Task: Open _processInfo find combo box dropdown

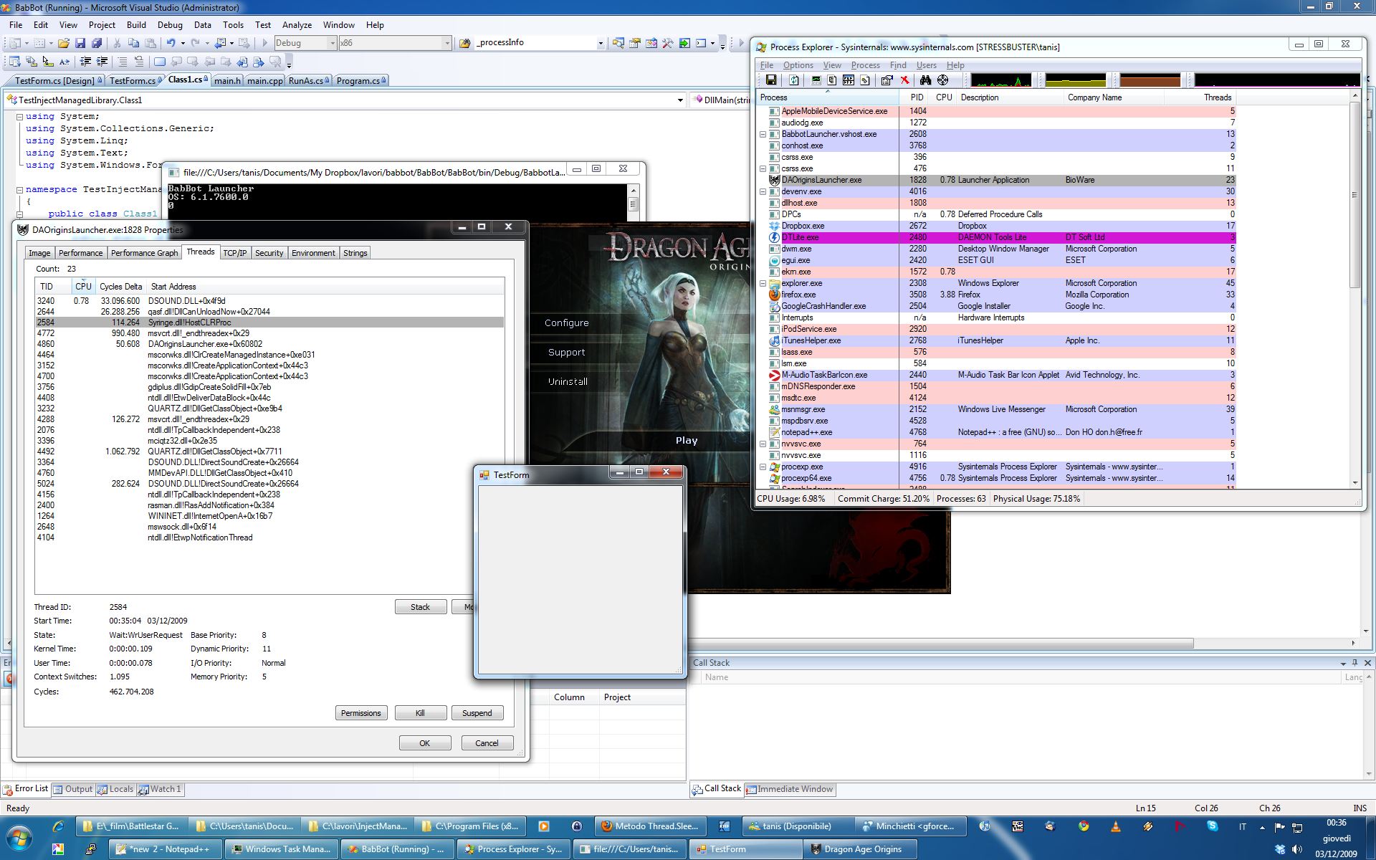Action: click(601, 43)
